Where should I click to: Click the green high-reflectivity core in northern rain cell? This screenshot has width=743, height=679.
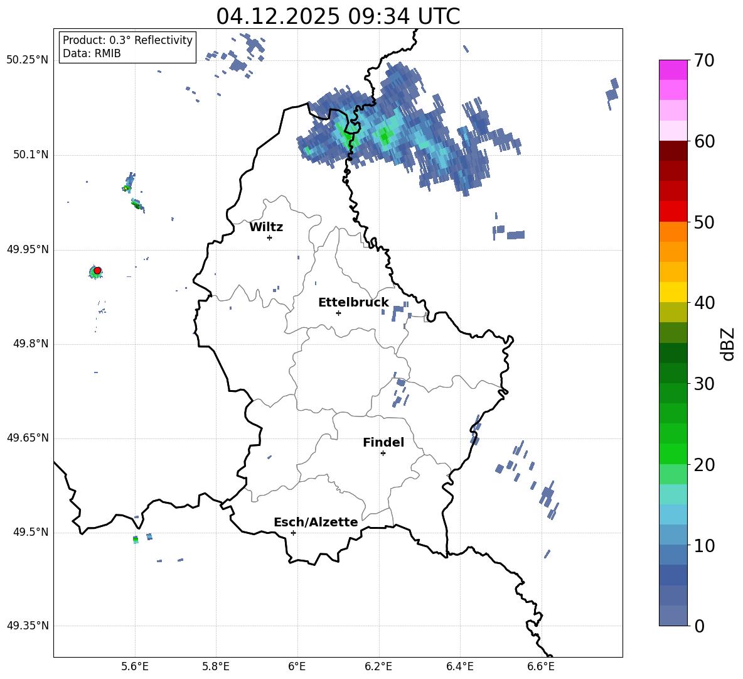pos(384,138)
